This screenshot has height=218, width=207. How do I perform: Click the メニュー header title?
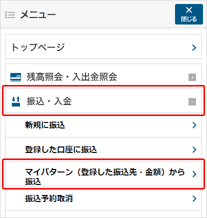coord(38,15)
